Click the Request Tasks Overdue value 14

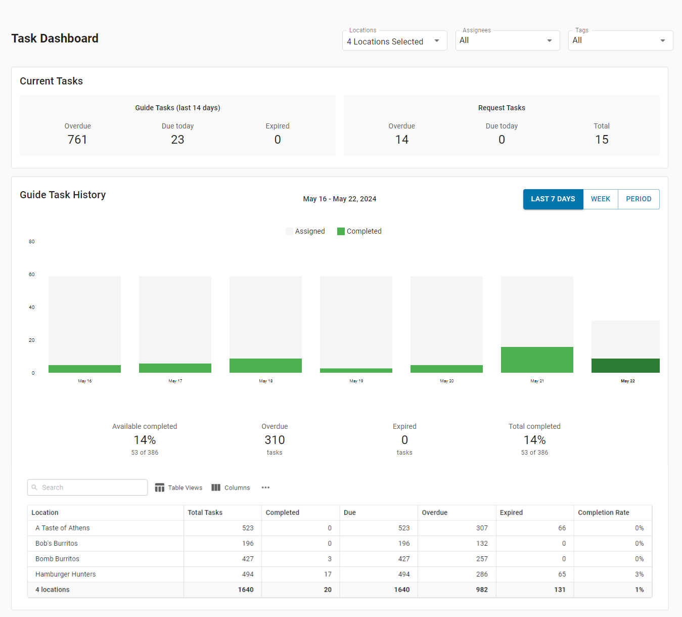[x=402, y=140]
